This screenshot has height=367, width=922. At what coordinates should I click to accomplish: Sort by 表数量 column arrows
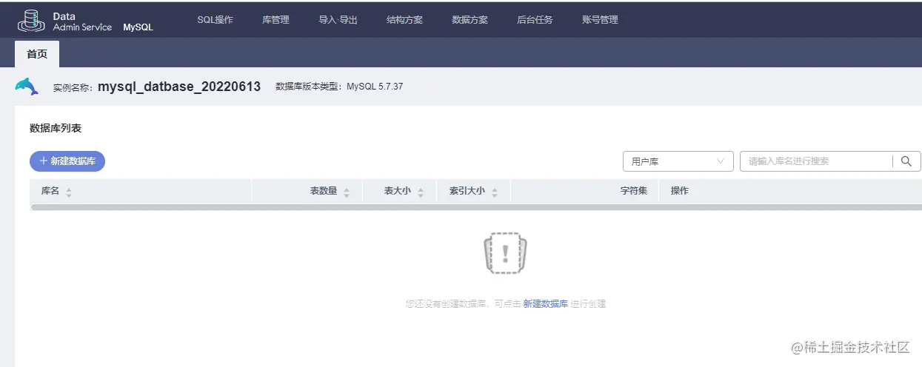347,192
